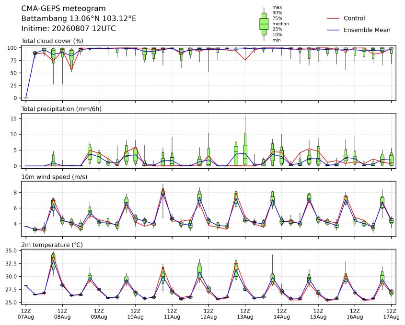Click the 'Total precipitation (mm/6h)' panel title
The image size is (405, 325).
[61, 109]
